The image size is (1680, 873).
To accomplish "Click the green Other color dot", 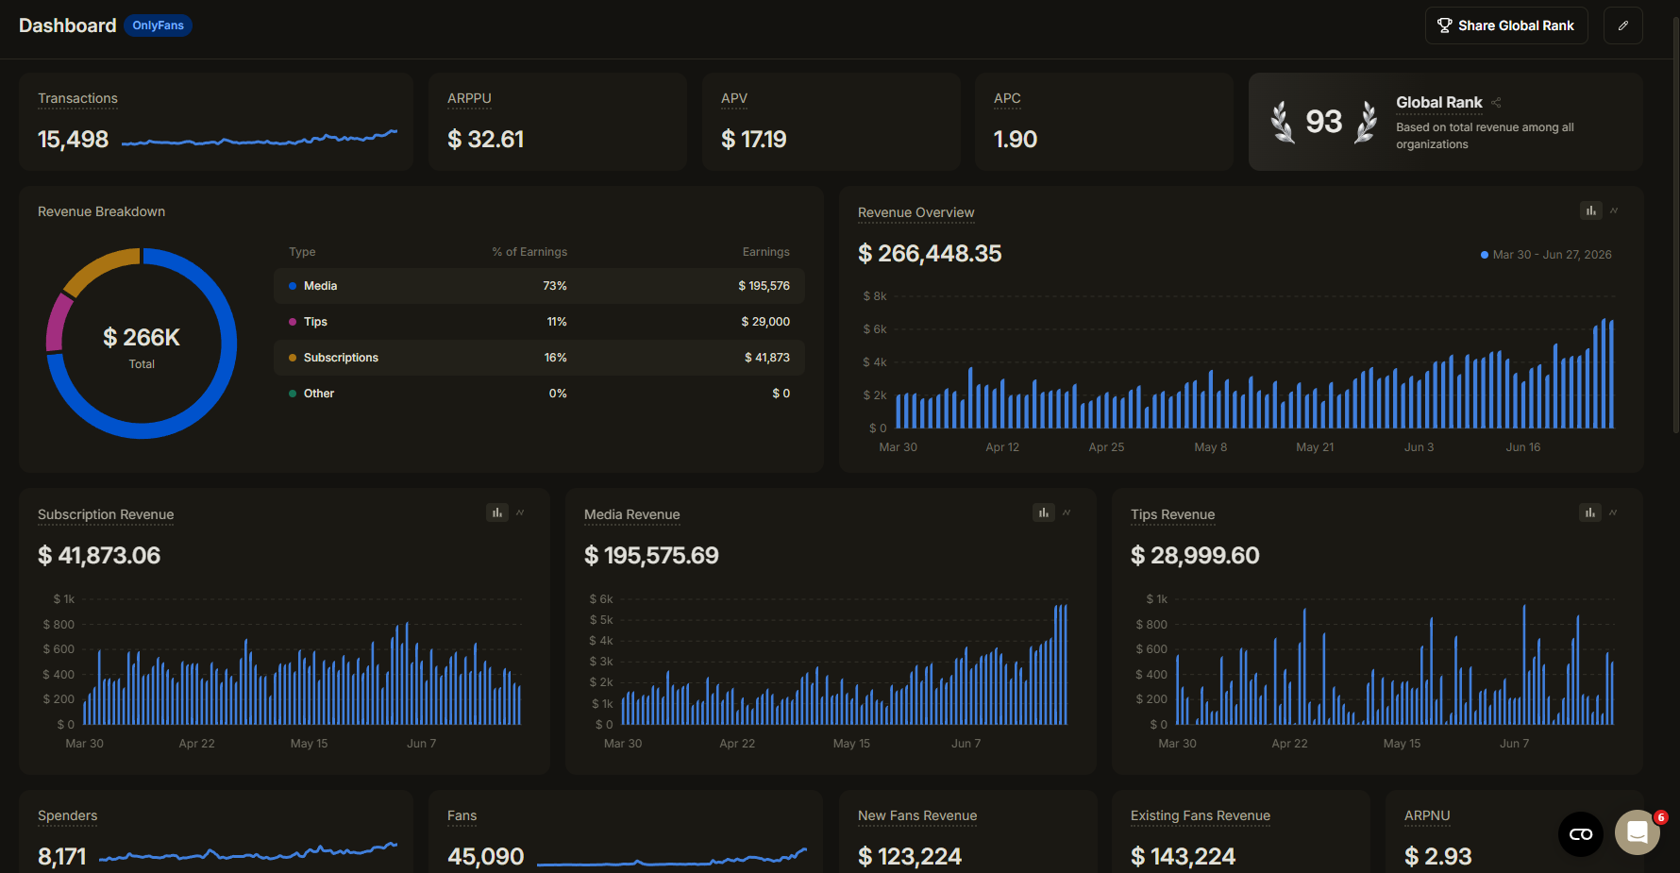I will click(293, 394).
